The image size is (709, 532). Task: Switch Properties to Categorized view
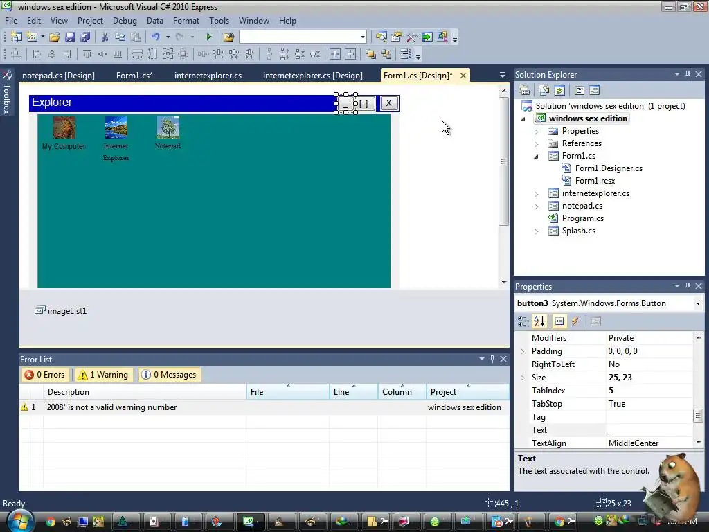(523, 321)
